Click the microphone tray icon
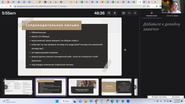Screen dimensions: 185x104 click(161, 101)
